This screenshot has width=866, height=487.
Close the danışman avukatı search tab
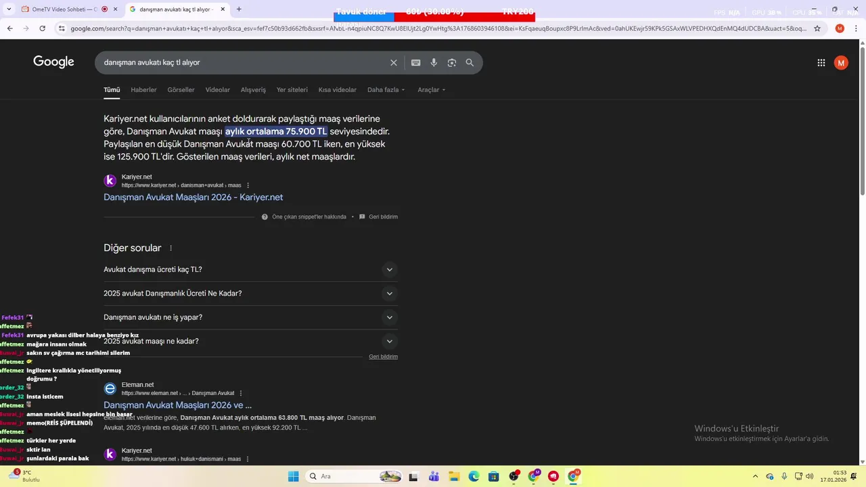tap(222, 9)
